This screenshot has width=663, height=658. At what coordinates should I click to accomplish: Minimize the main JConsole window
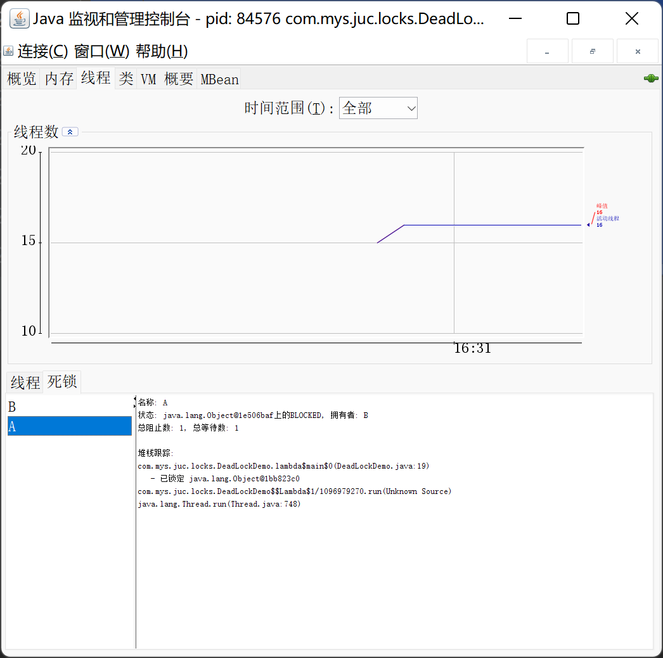(515, 18)
